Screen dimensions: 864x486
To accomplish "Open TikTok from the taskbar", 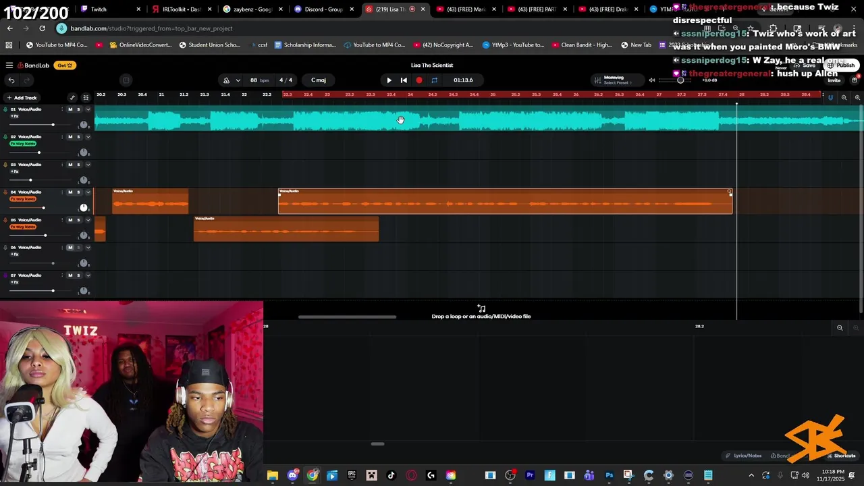I will 391,475.
